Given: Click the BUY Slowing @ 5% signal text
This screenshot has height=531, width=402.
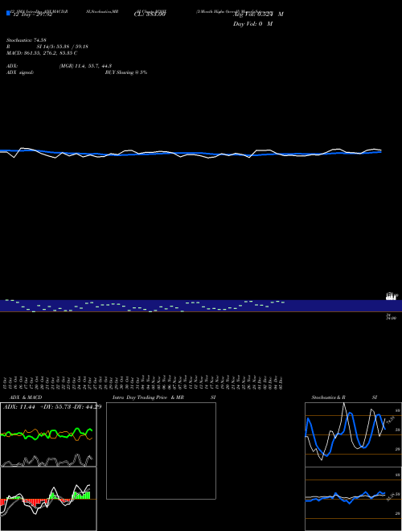Looking at the screenshot, I should tap(126, 72).
